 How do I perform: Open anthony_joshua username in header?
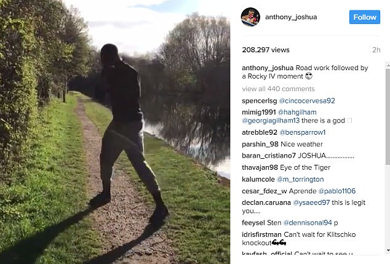point(291,17)
